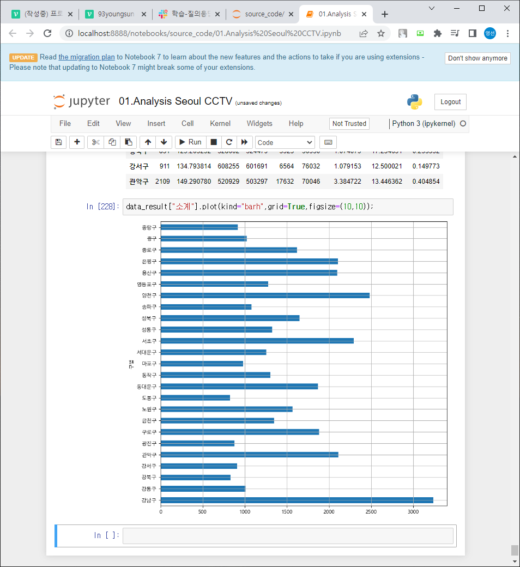Click the In [228] cell prompt

(x=102, y=207)
